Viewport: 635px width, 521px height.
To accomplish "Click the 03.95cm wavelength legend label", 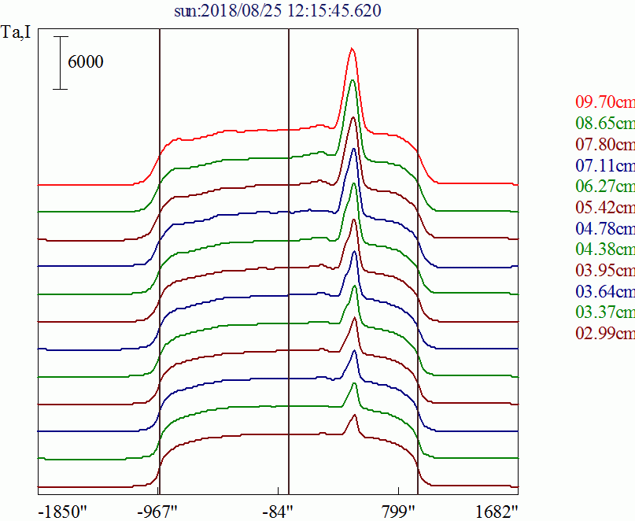I will (x=605, y=270).
